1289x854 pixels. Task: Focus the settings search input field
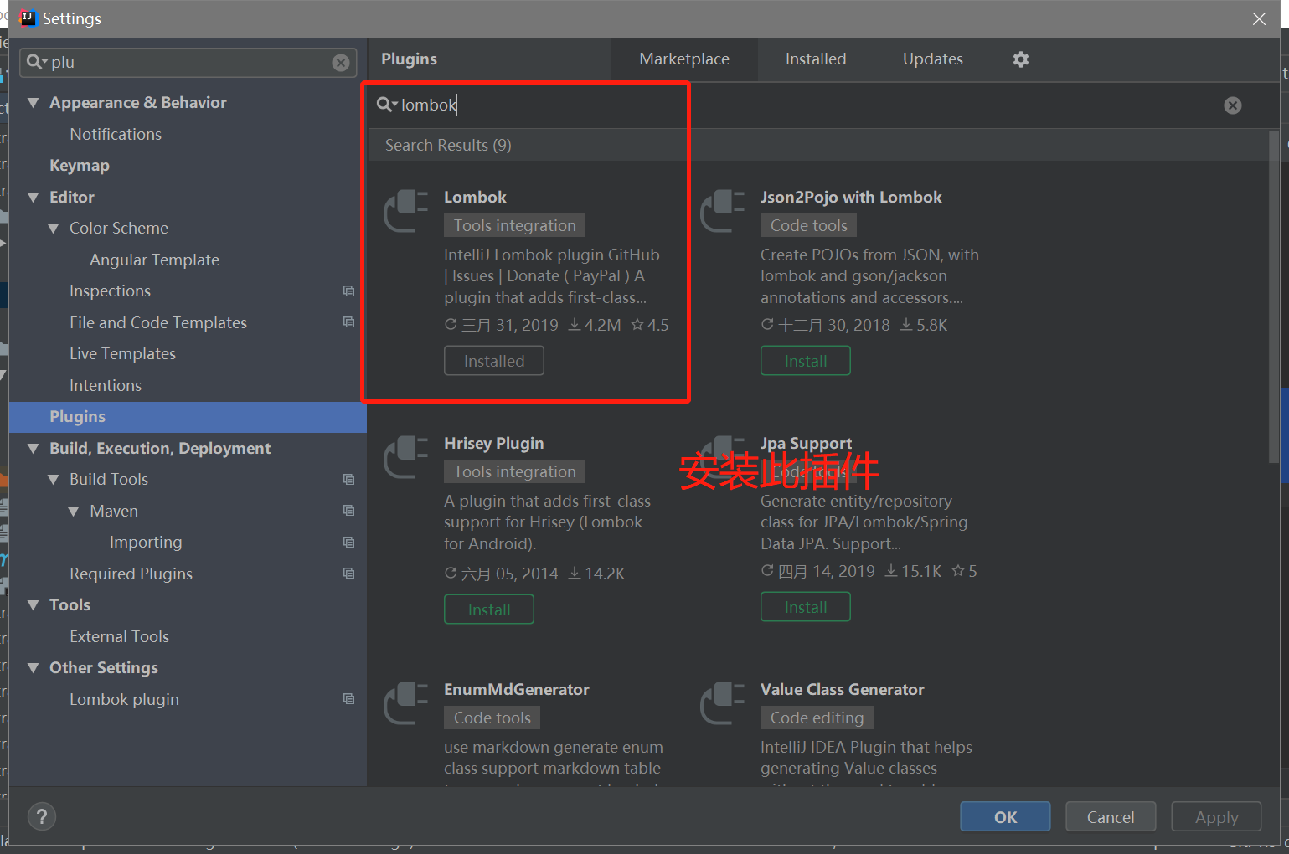(x=188, y=63)
